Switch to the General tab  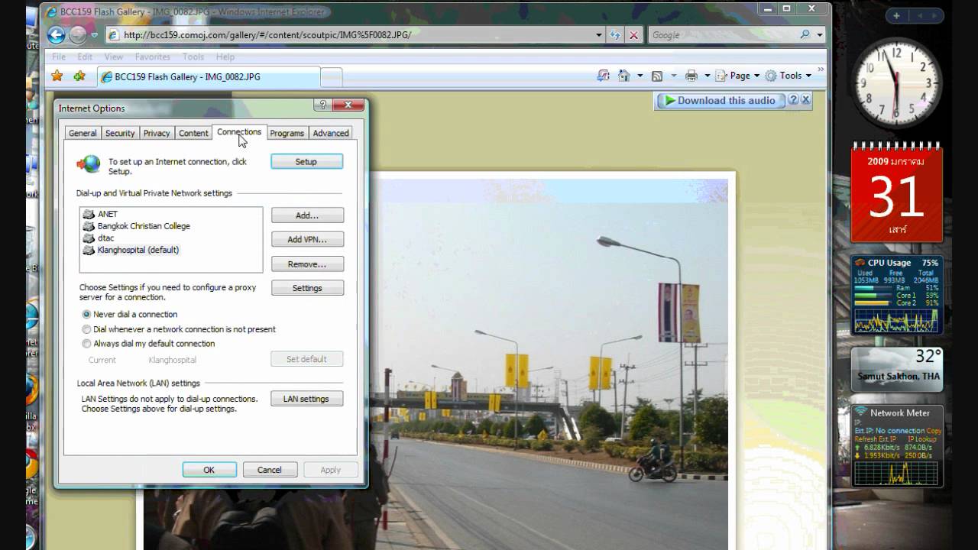(83, 133)
